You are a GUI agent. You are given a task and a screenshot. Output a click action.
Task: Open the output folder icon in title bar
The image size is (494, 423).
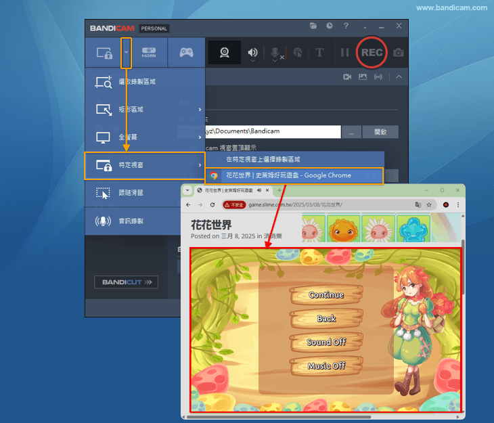click(313, 26)
